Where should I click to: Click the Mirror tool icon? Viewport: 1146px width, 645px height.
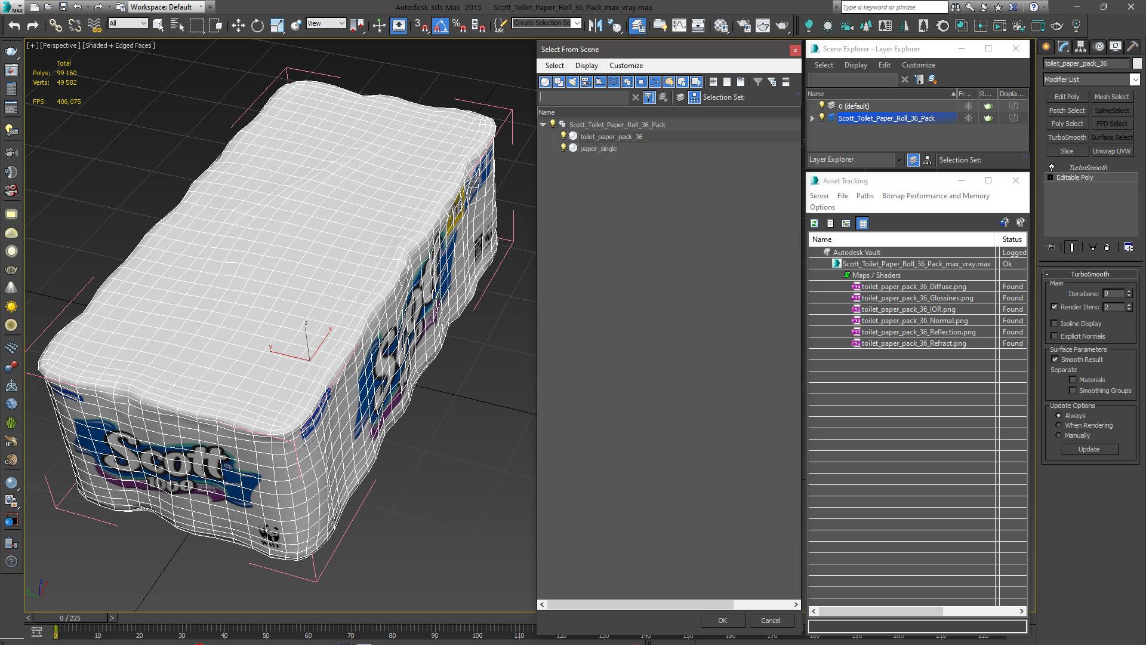point(595,25)
